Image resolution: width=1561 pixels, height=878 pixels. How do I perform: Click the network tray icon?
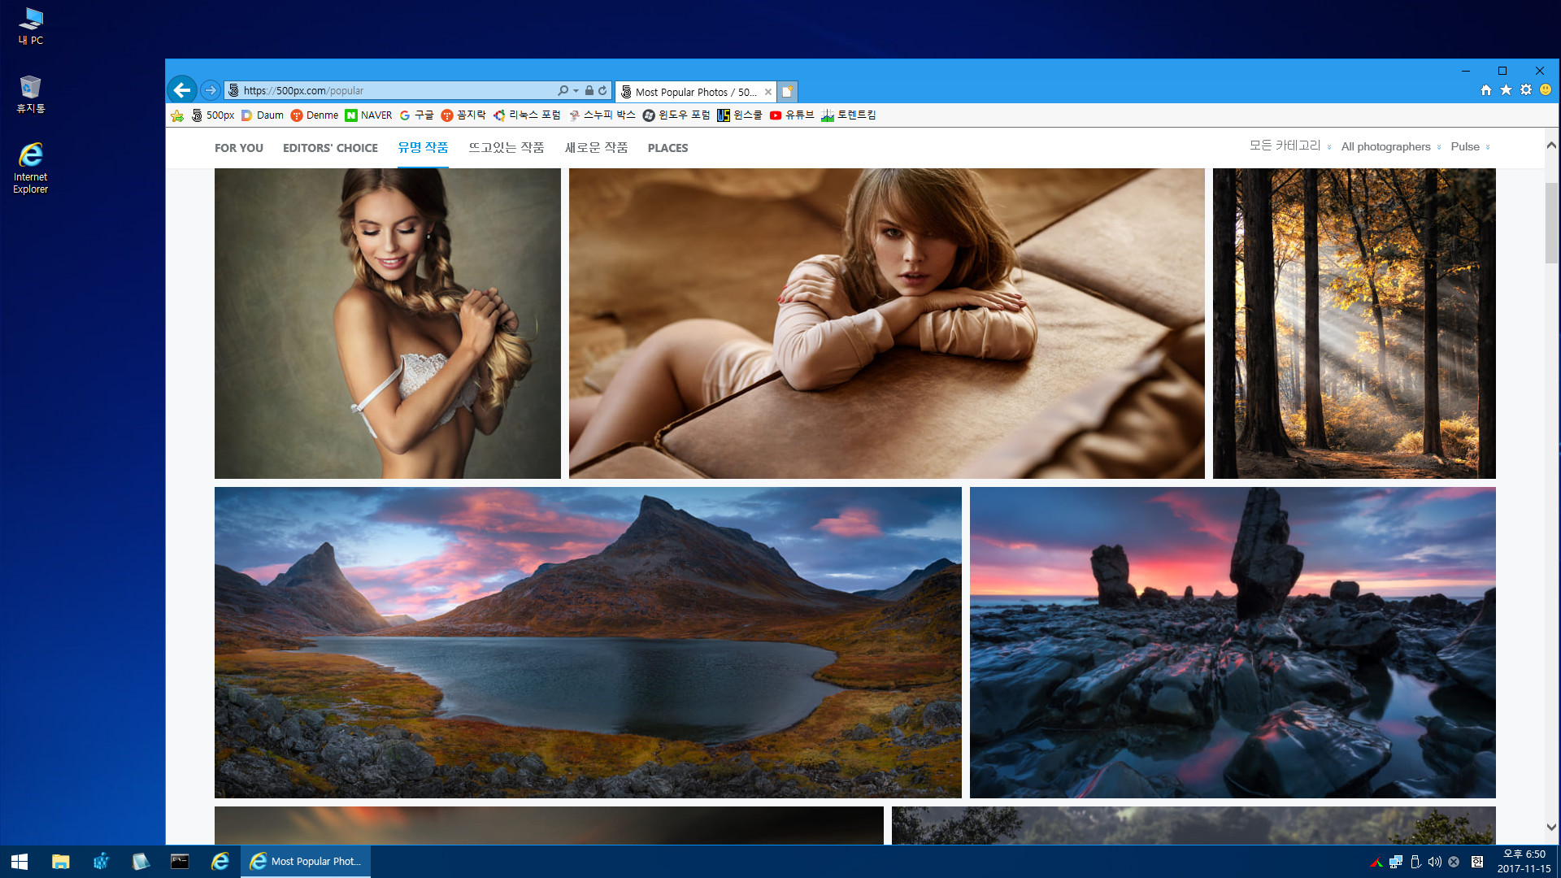click(x=1396, y=862)
